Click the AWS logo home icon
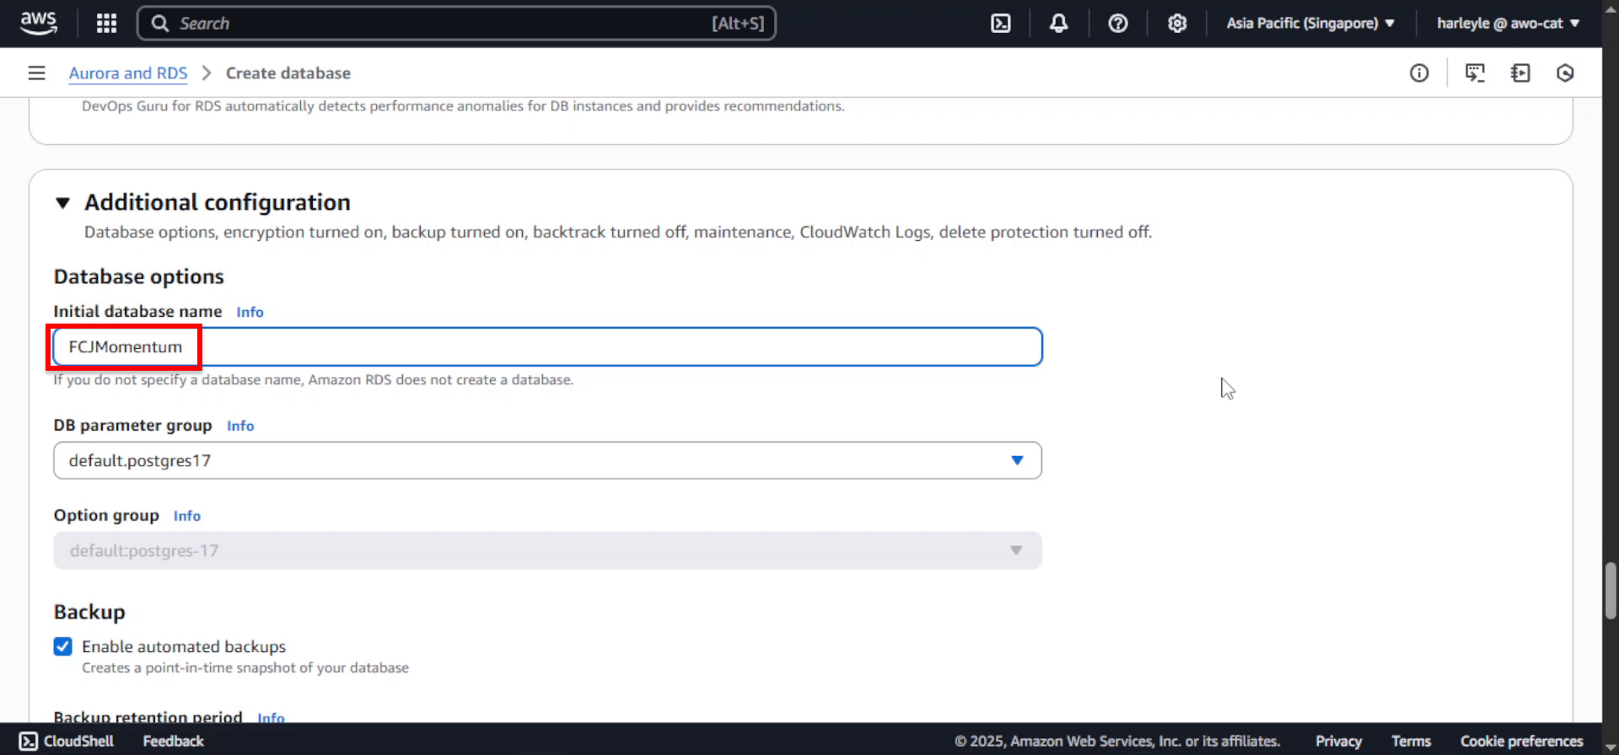 click(x=39, y=23)
